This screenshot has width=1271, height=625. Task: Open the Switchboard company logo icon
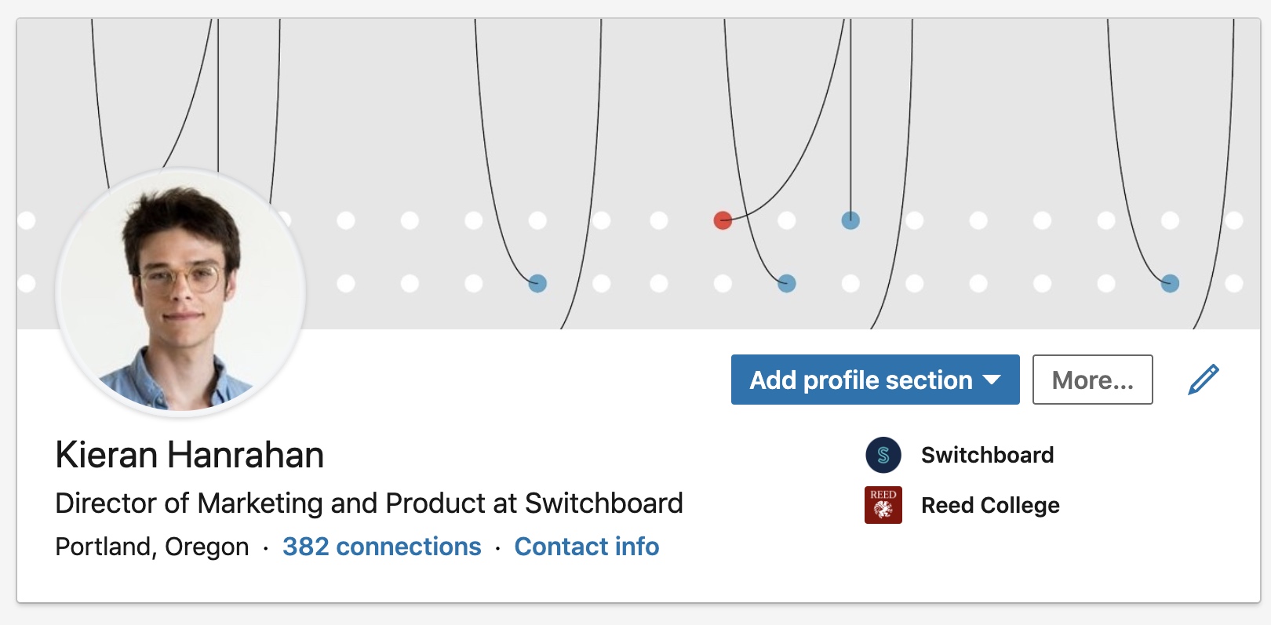(x=883, y=456)
